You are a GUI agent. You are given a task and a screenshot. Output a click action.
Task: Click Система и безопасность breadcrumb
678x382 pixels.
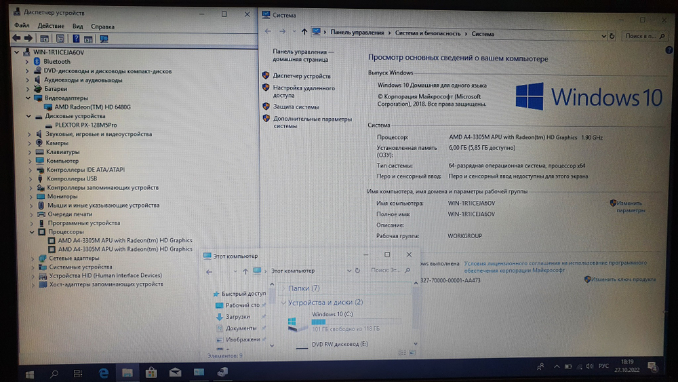428,33
